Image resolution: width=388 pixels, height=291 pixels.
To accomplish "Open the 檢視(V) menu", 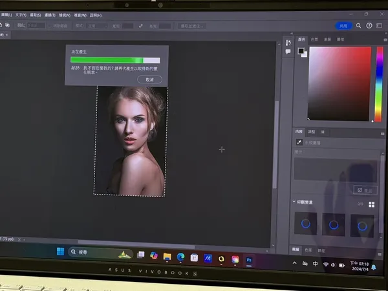I will click(x=65, y=16).
